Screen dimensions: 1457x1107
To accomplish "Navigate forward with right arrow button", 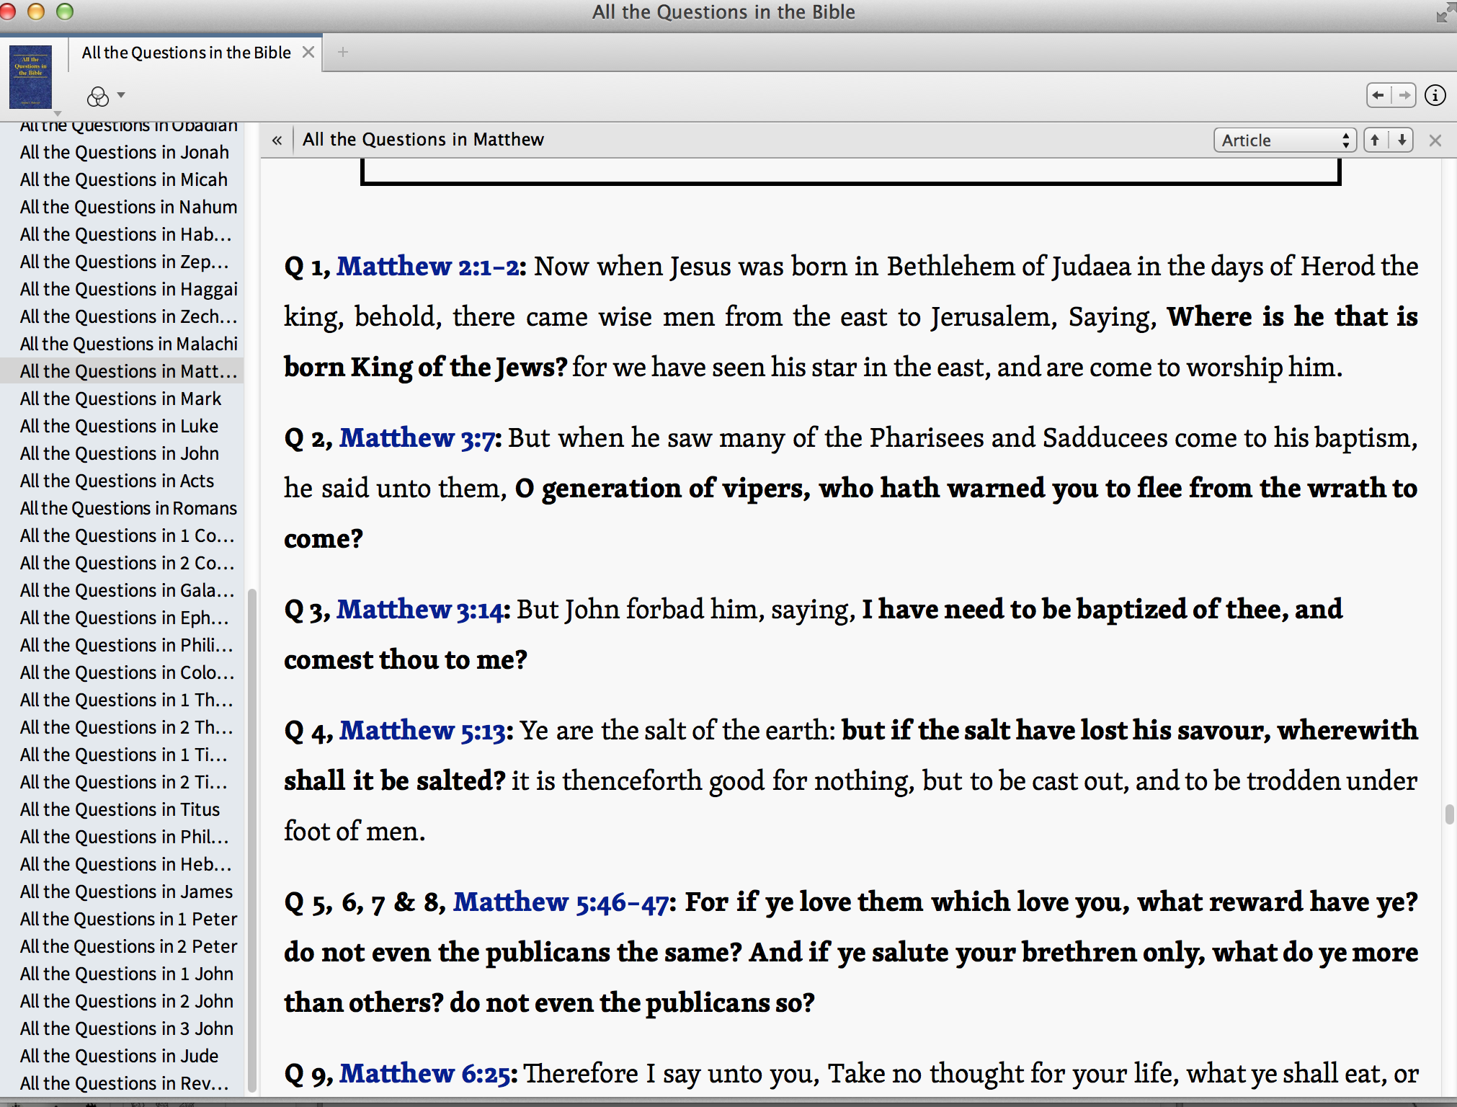I will pyautogui.click(x=1404, y=95).
